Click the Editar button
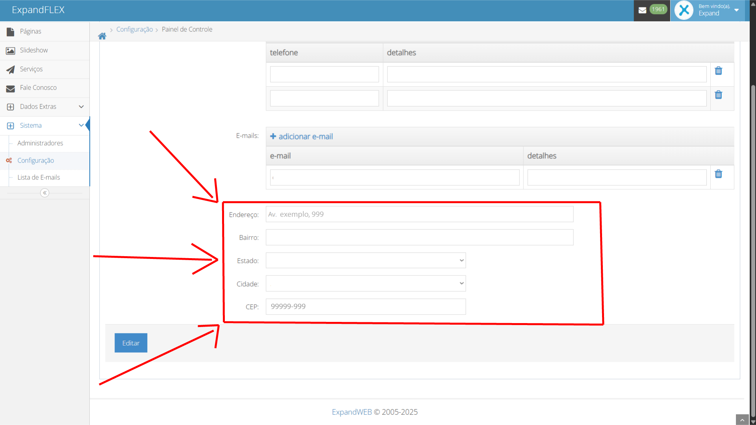This screenshot has height=425, width=756. (x=131, y=343)
